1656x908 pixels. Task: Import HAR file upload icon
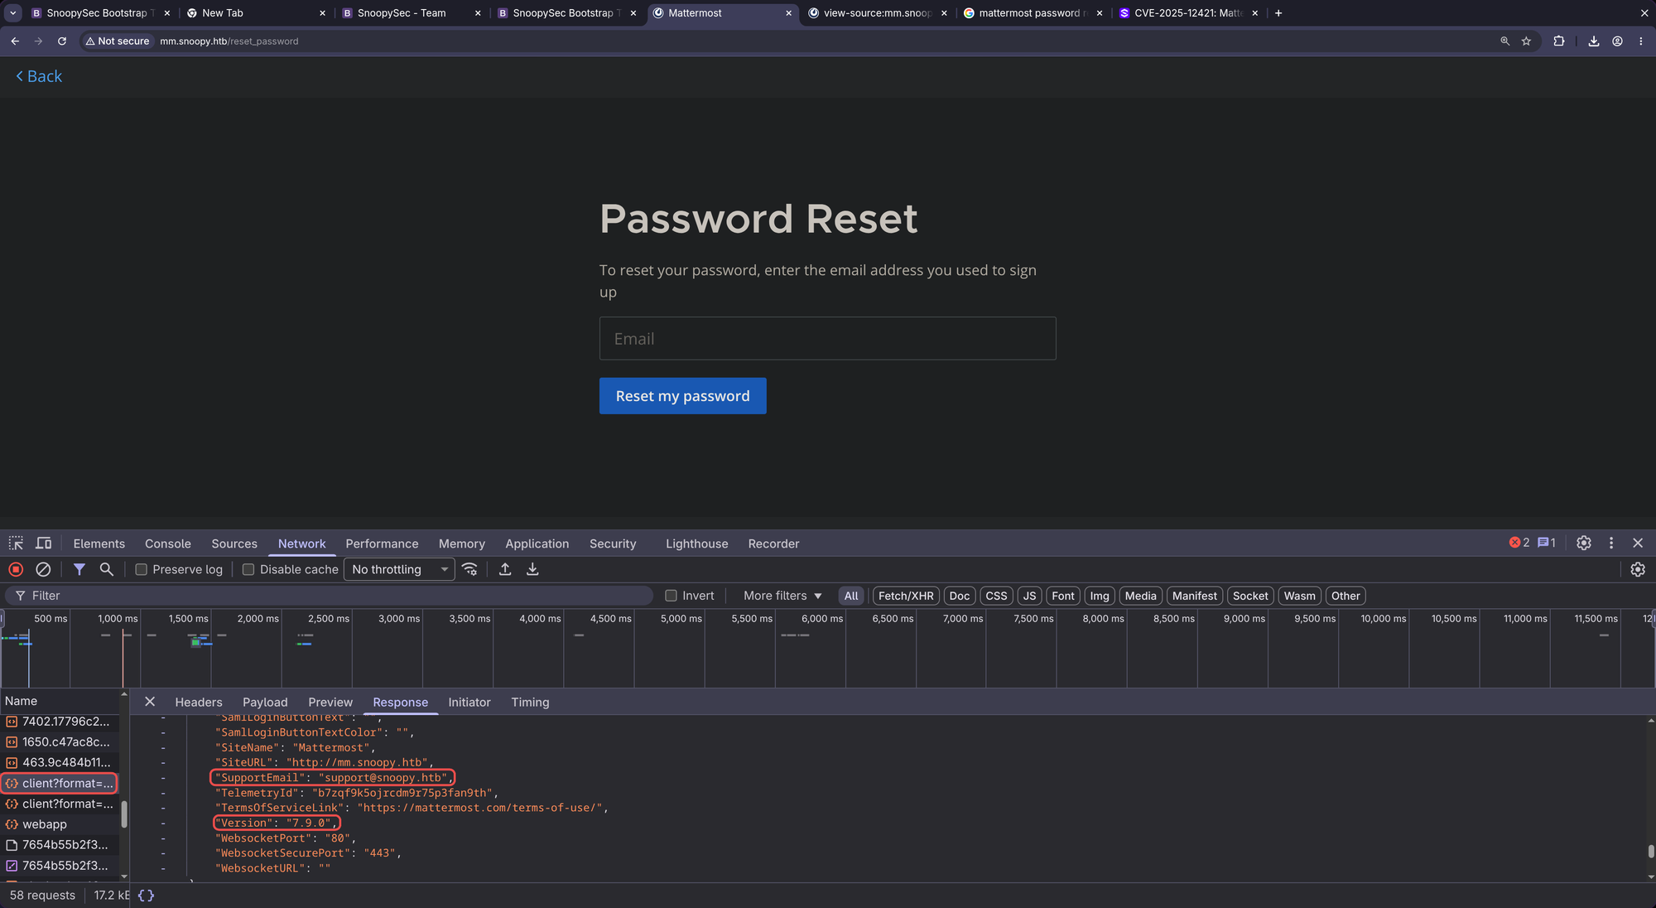pos(505,569)
